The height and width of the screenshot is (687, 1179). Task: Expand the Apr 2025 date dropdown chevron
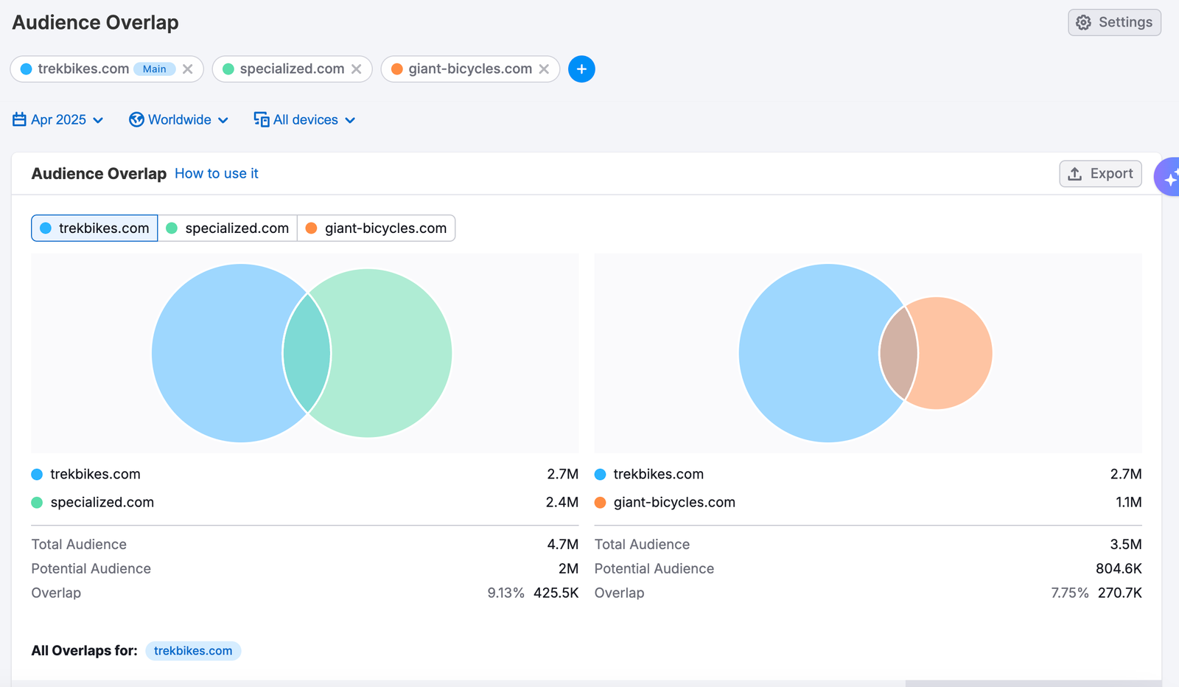(98, 120)
